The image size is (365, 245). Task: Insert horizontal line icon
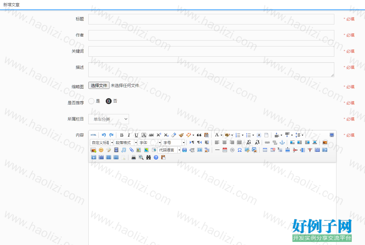tap(217, 150)
